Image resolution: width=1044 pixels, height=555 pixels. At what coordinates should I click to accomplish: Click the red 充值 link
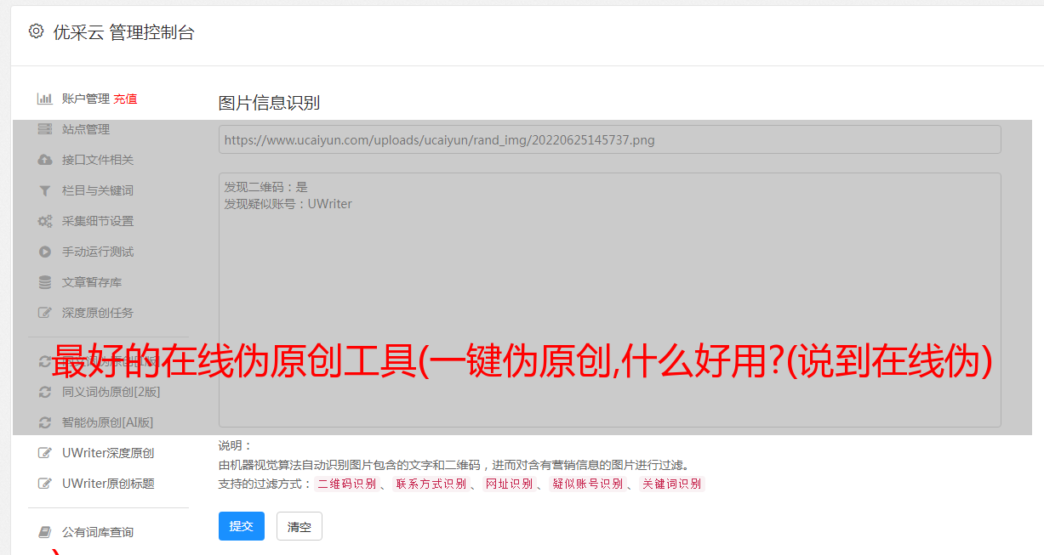(125, 99)
